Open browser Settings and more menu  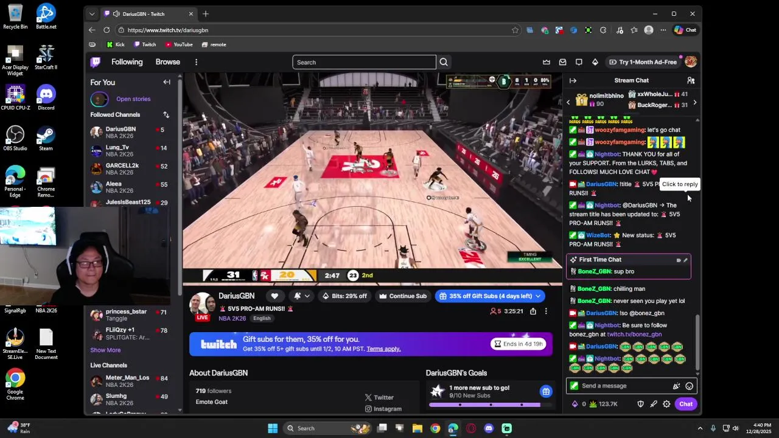coord(663,30)
